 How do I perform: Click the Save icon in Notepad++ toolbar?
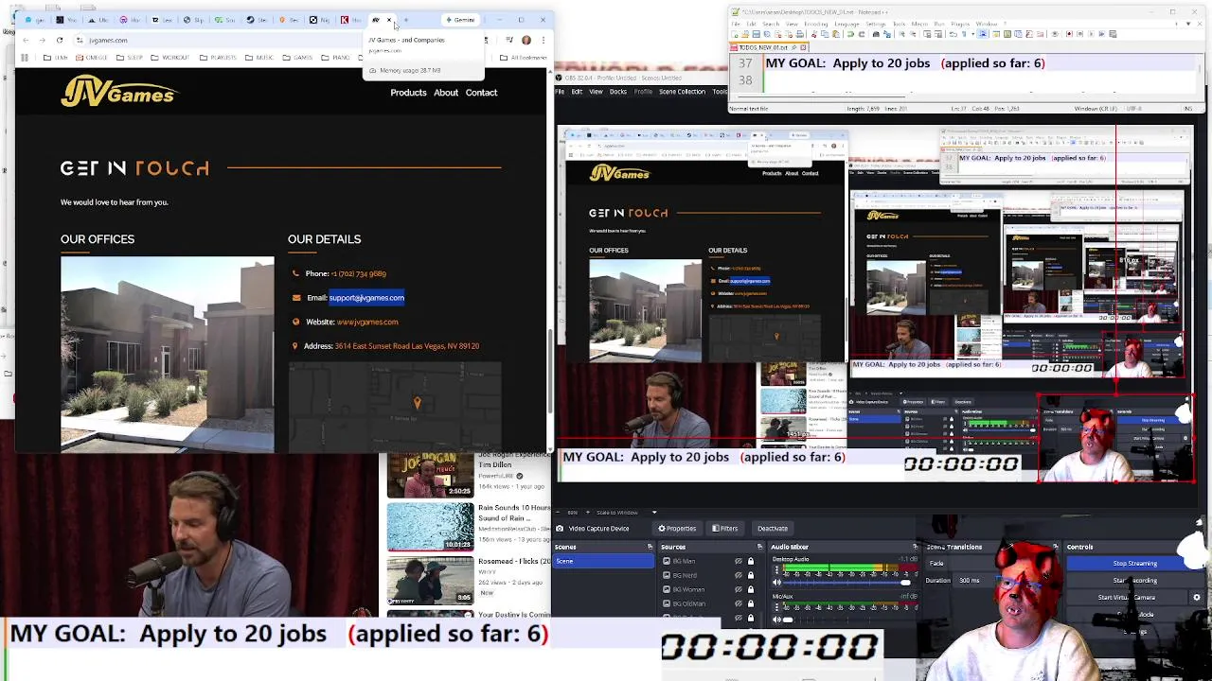(x=756, y=34)
